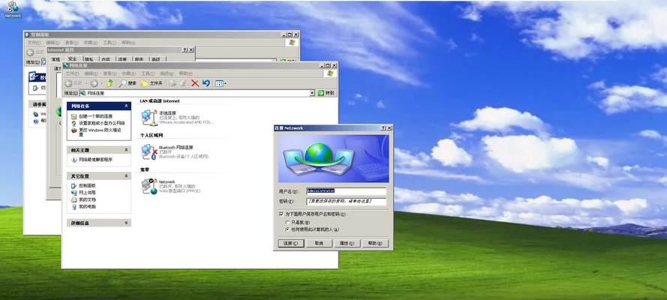Click Create a new connection task icon
Screen dimensions: 667x300
[74, 116]
